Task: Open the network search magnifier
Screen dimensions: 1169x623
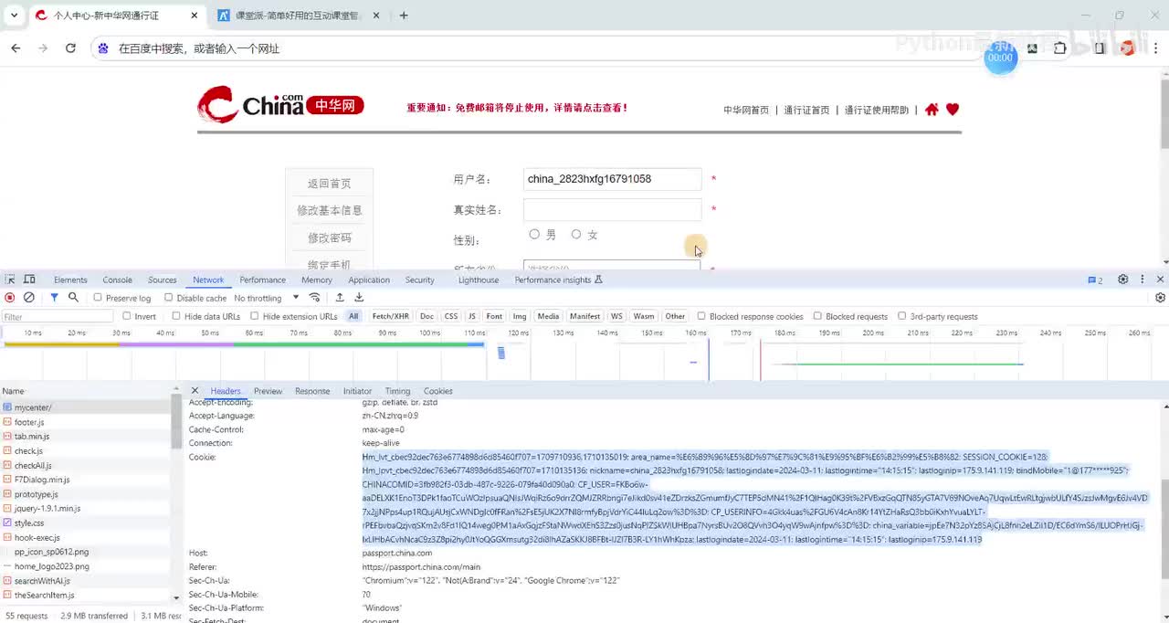Action: pyautogui.click(x=73, y=298)
